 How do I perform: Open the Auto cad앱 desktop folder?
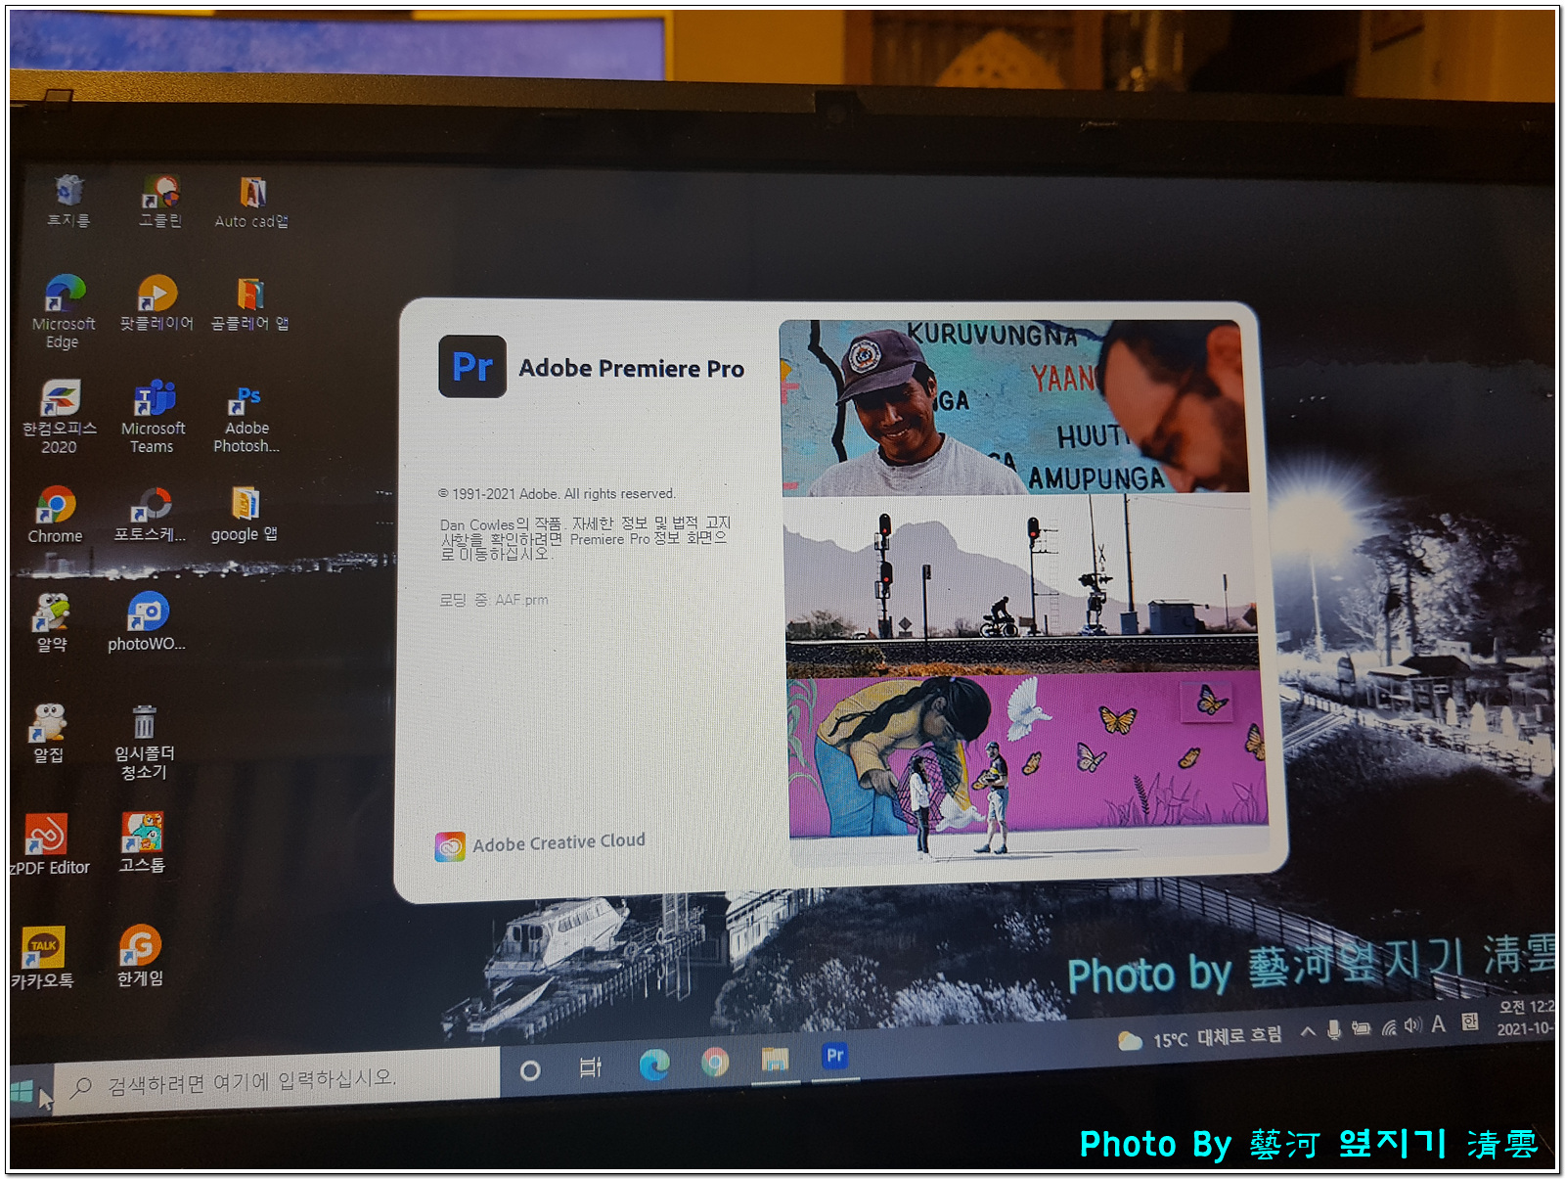tap(251, 203)
